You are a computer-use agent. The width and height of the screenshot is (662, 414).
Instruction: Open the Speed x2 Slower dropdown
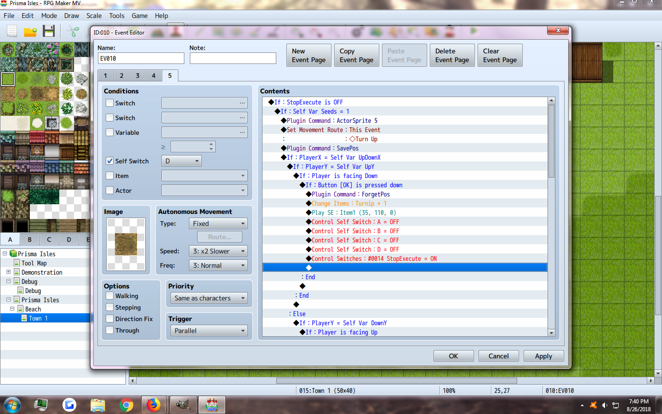[218, 251]
